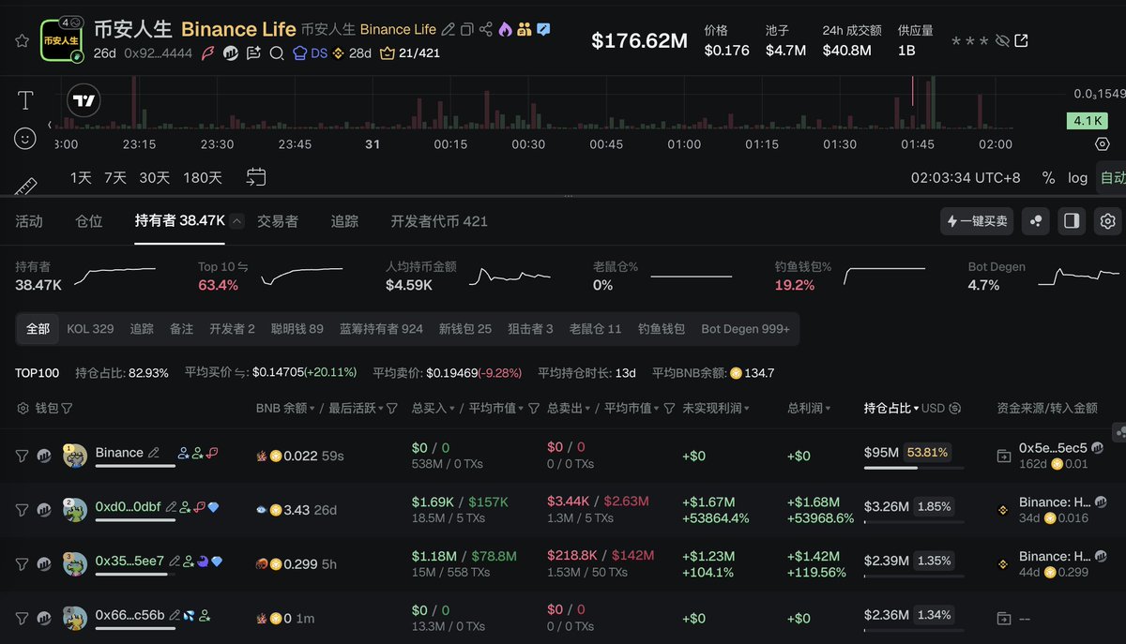Screen dimensions: 1126x644
Task: Switch to the 交易者 tab
Action: [x=278, y=221]
